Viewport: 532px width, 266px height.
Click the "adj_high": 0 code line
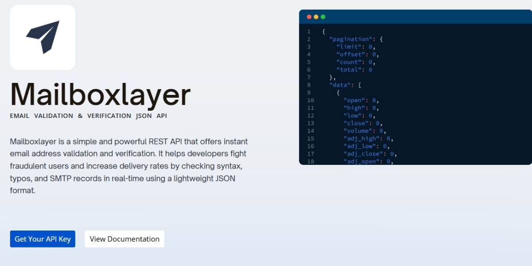[368, 138]
